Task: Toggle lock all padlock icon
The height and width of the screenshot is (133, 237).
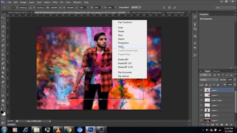Action: 218,85
